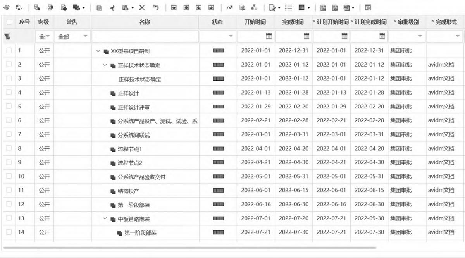The width and height of the screenshot is (465, 258).
Task: Sort by the 序号 column header
Action: 24,22
